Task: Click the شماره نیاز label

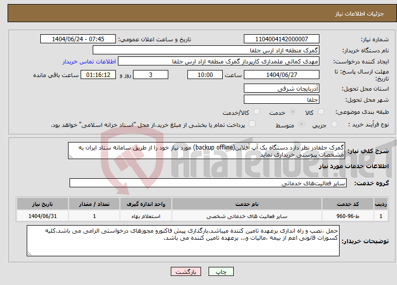Action: click(x=375, y=39)
